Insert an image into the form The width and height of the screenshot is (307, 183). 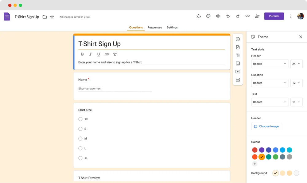tap(238, 63)
